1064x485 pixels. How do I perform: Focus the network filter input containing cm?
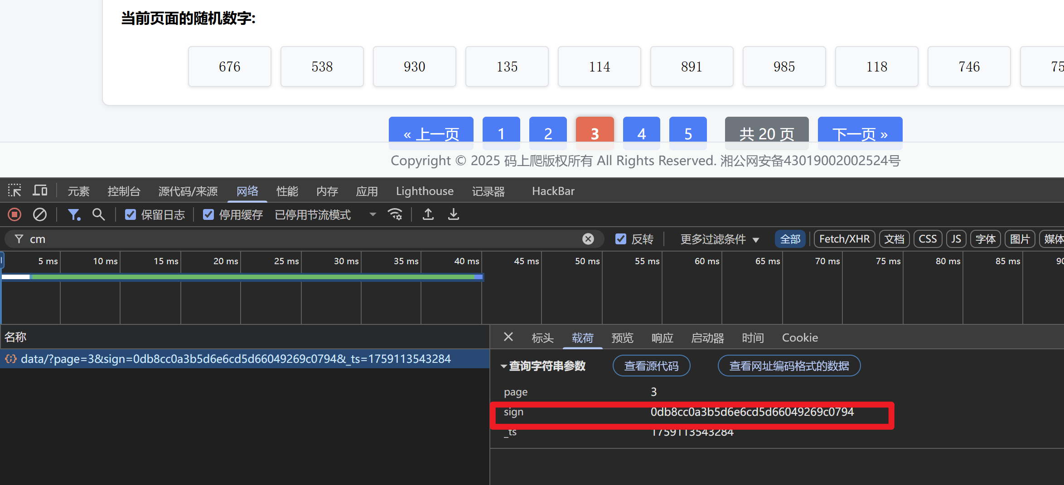click(x=304, y=239)
